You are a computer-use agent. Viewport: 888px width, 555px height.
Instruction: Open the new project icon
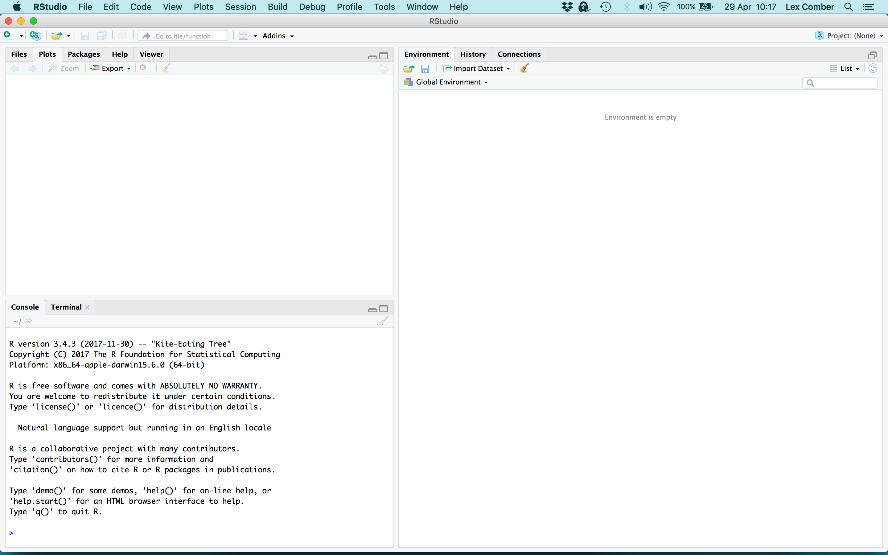pos(35,35)
